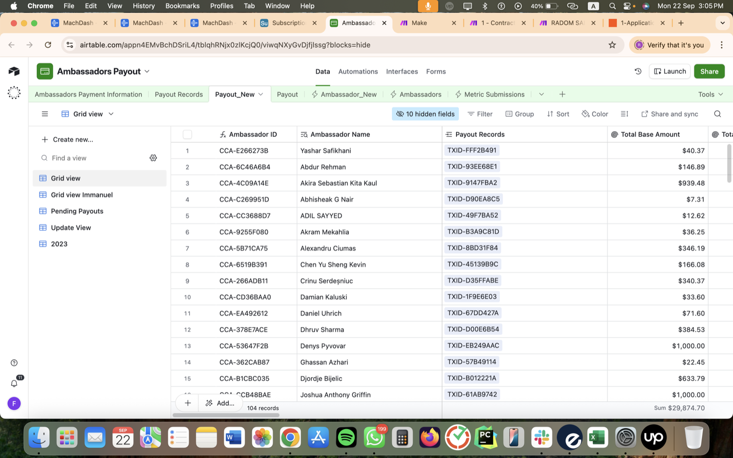Switch to Automations tab
The image size is (733, 458).
point(358,71)
